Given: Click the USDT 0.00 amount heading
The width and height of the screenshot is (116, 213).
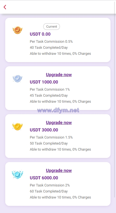Looking at the screenshot, I should point(40,34).
